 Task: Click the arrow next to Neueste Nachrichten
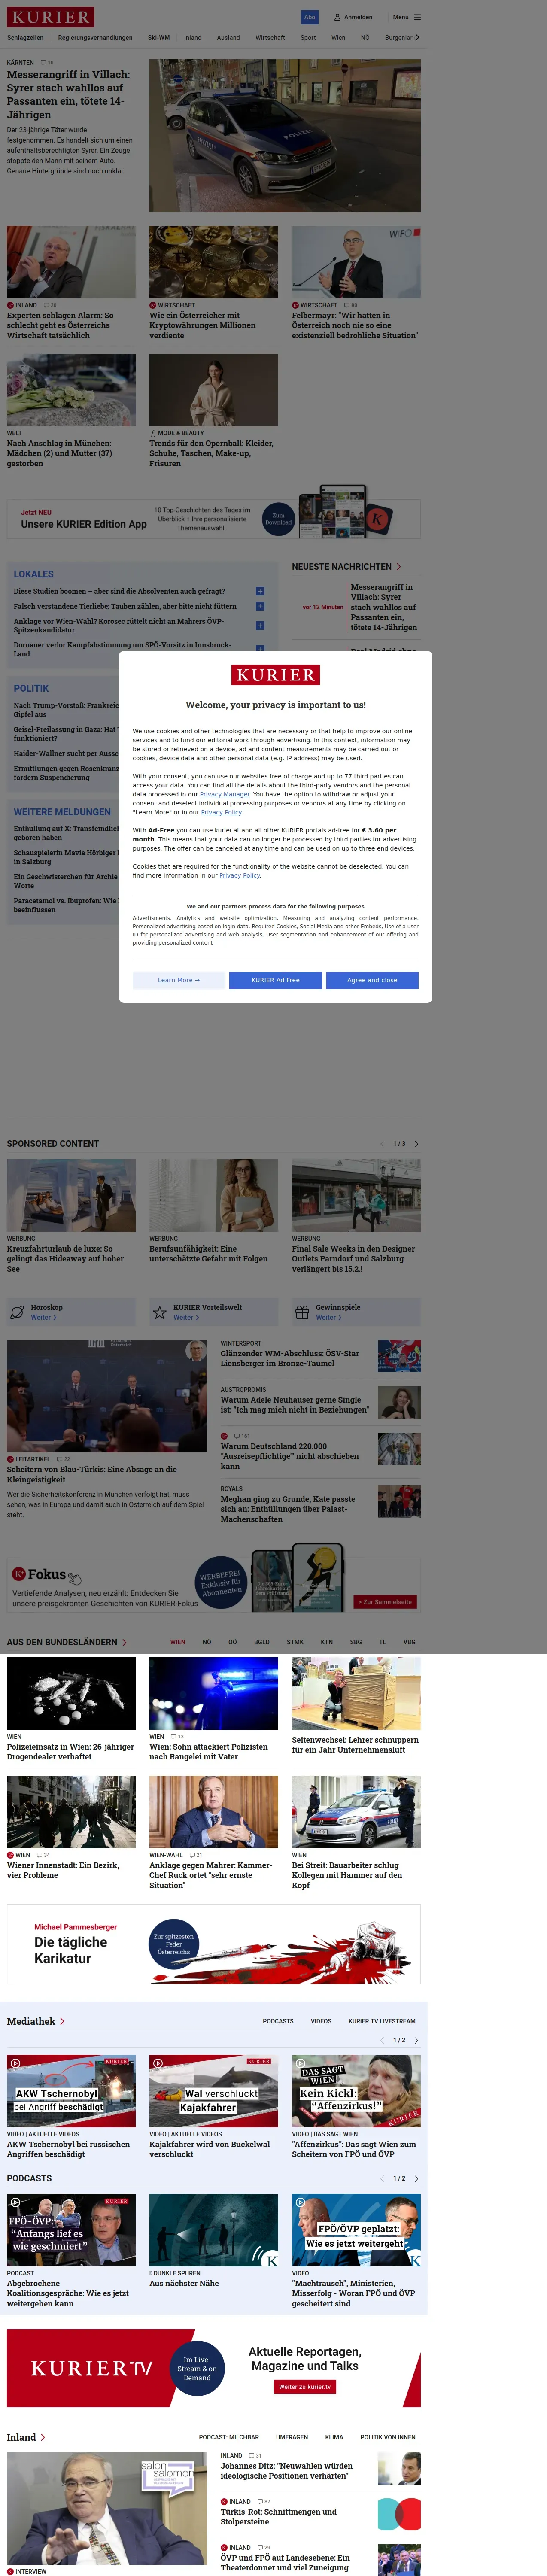[x=399, y=567]
